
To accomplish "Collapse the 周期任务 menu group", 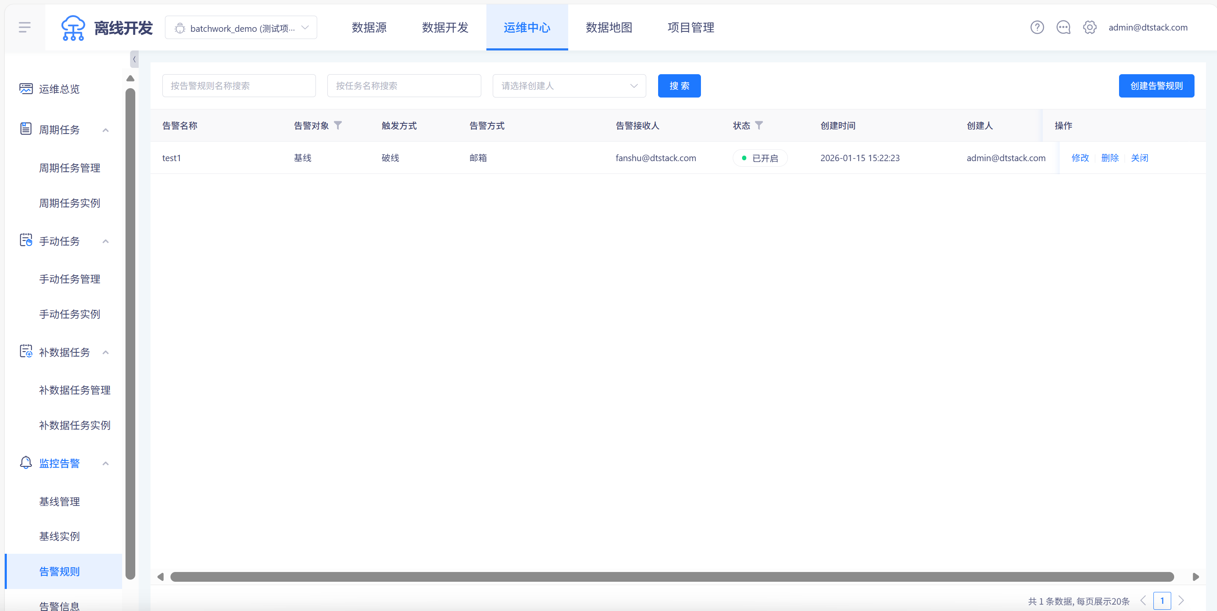I will 106,130.
